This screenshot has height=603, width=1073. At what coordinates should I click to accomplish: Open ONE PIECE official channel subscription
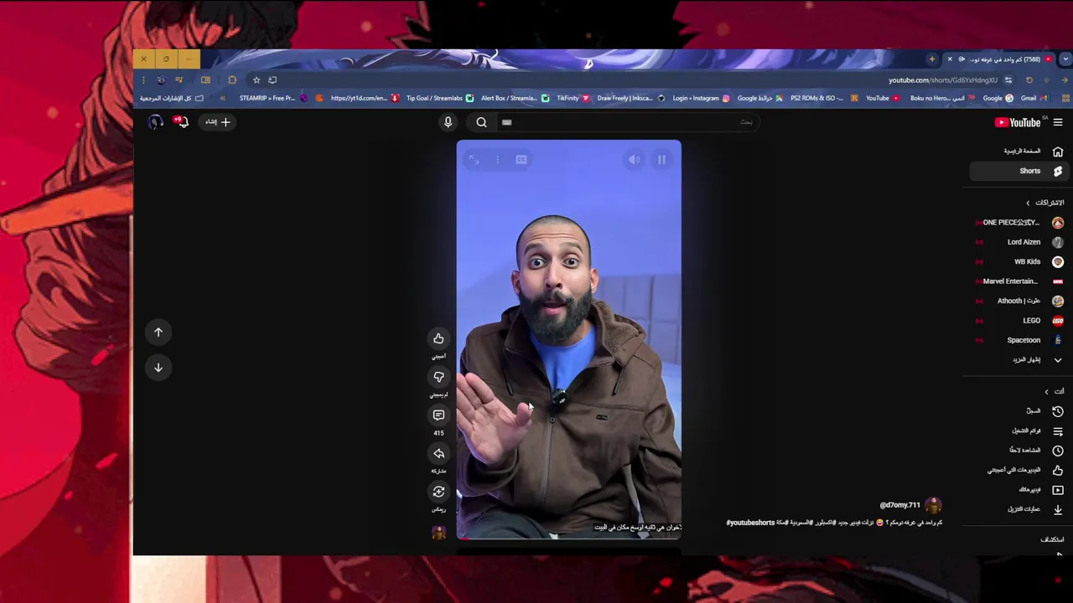click(x=1019, y=223)
